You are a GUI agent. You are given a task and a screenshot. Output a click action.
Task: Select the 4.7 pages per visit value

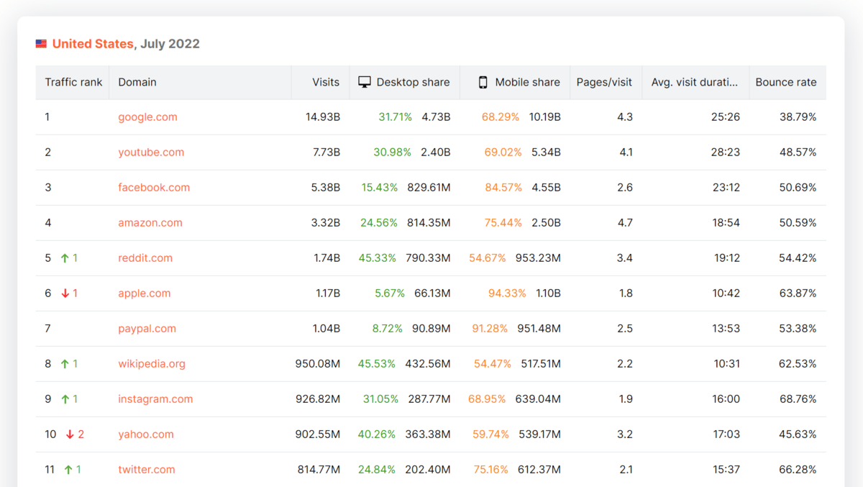click(x=625, y=222)
